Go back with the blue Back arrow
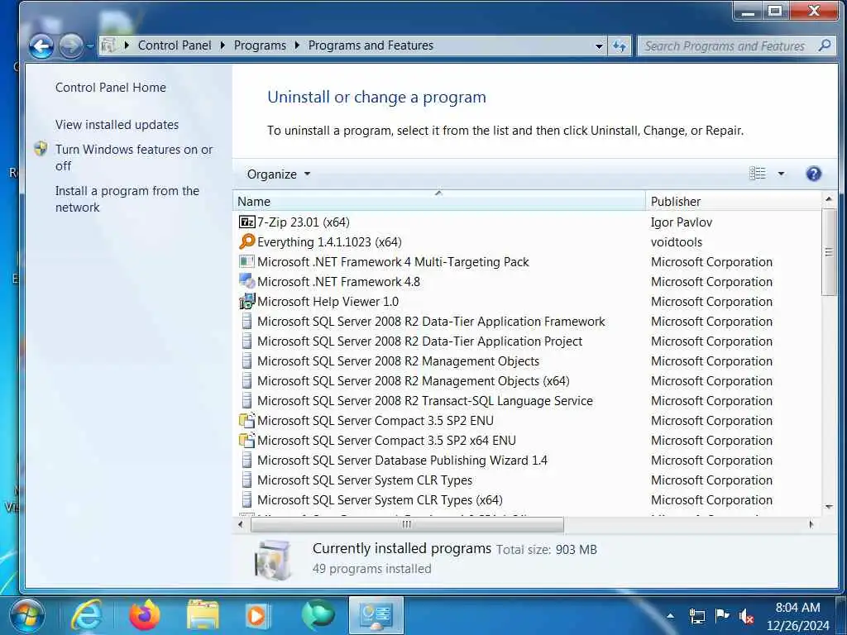Image resolution: width=847 pixels, height=635 pixels. 41,46
